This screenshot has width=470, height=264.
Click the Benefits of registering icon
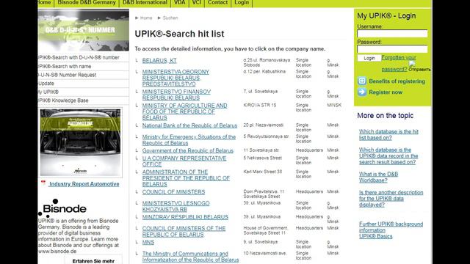(x=362, y=81)
